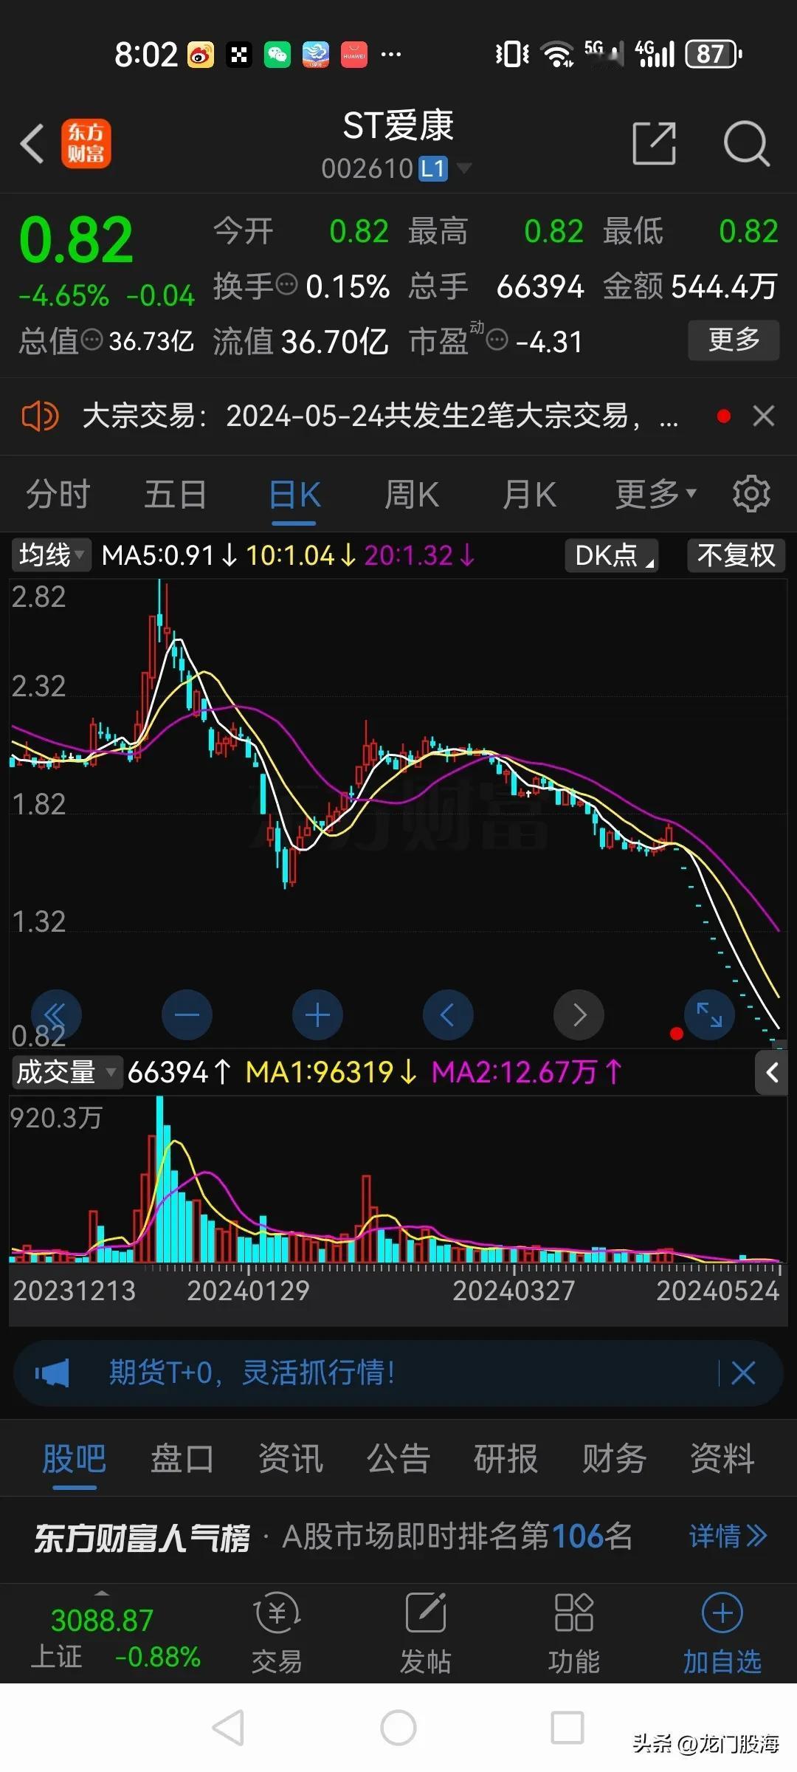
Task: Expand the 更多 chart period dropdown
Action: click(655, 494)
